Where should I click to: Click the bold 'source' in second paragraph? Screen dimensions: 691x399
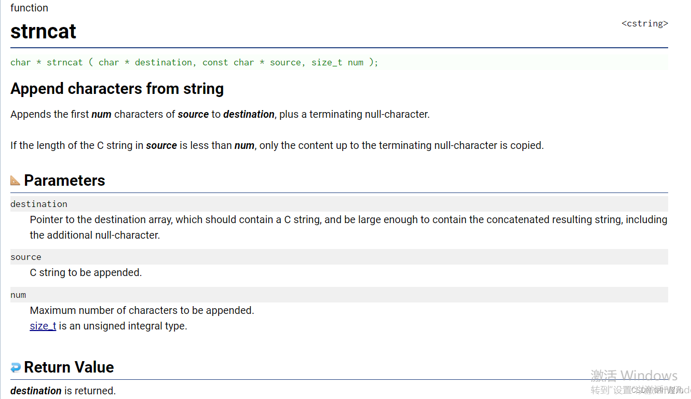pos(161,145)
